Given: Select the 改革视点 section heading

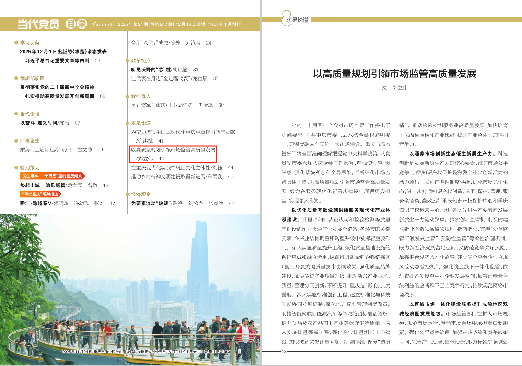Looking at the screenshot, I should point(141,61).
